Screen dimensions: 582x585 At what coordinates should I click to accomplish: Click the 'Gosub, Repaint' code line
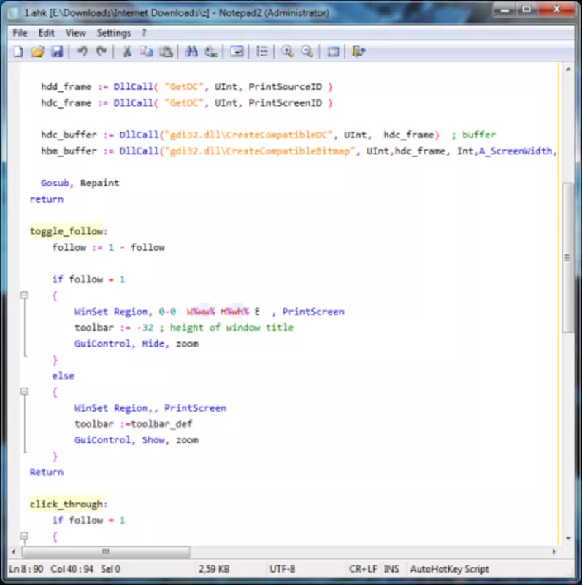80,184
